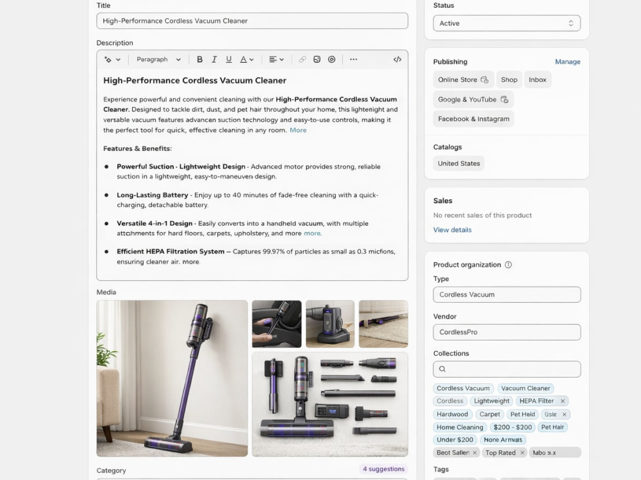
Task: Click the insert link icon
Action: tap(302, 60)
